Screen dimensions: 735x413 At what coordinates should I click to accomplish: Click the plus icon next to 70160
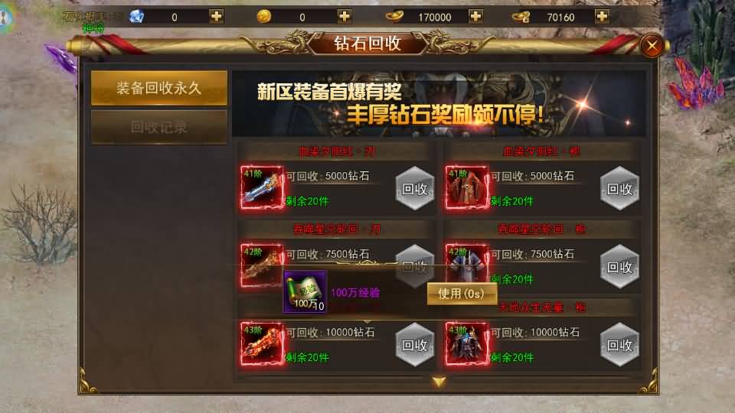coord(602,17)
